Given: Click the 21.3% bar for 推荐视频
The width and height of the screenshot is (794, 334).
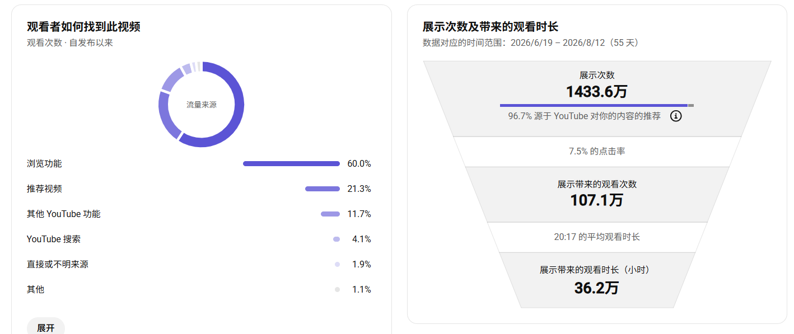Looking at the screenshot, I should coord(323,189).
